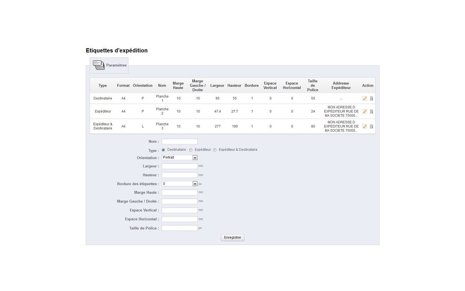This screenshot has width=465, height=291.
Task: Focus the Nom input field
Action: click(x=179, y=141)
